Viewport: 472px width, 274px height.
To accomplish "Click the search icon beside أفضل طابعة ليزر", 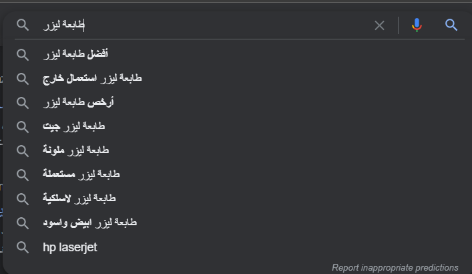I will click(x=23, y=53).
